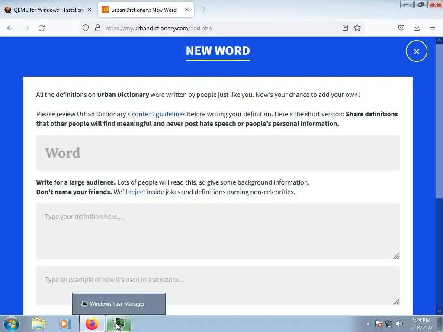Open the volume speaker tray icon

click(399, 324)
